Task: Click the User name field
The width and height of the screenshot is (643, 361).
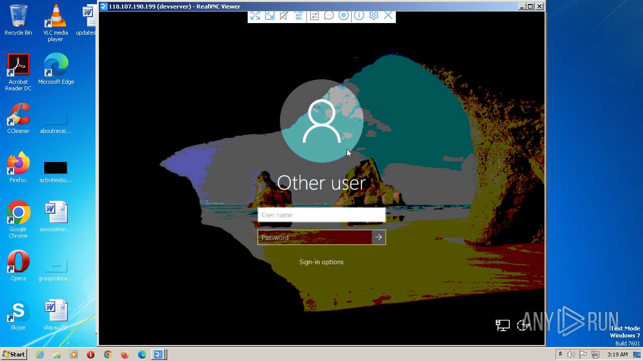Action: pos(321,215)
